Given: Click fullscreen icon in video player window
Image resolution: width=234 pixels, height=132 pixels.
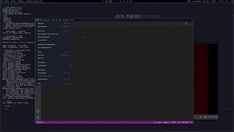Looking at the screenshot, I should pos(201,117).
